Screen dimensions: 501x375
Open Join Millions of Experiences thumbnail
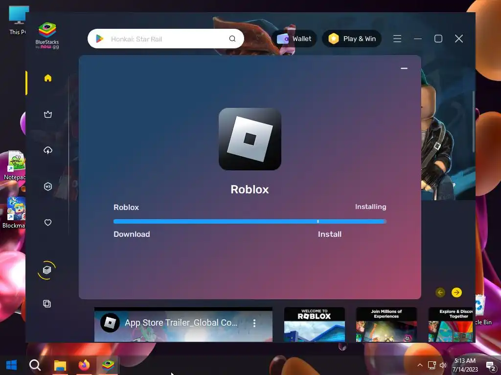[387, 324]
